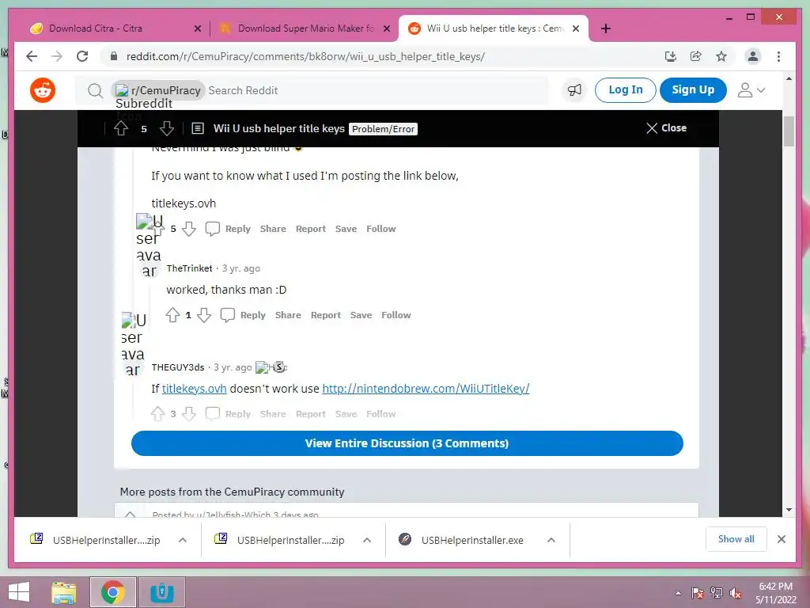
Task: Click the Sign Up button
Action: click(693, 90)
